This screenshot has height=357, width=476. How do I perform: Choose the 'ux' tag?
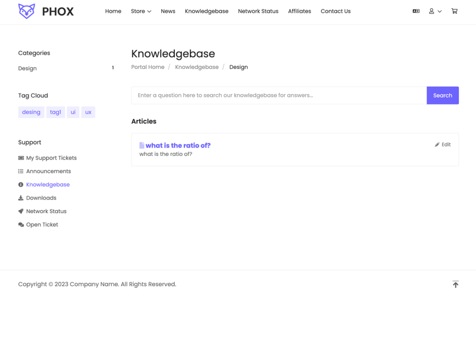point(88,112)
